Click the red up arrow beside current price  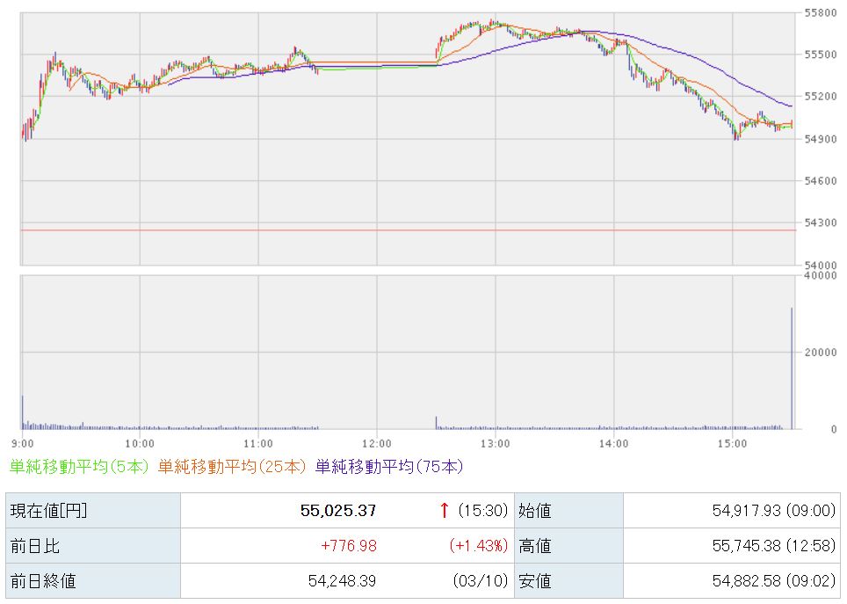[x=445, y=510]
